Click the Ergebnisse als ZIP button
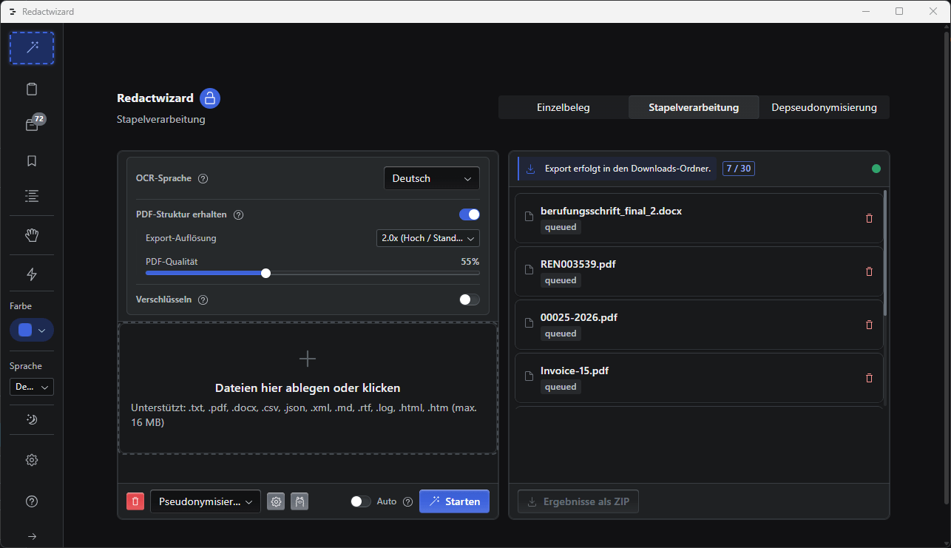951x548 pixels. point(578,501)
